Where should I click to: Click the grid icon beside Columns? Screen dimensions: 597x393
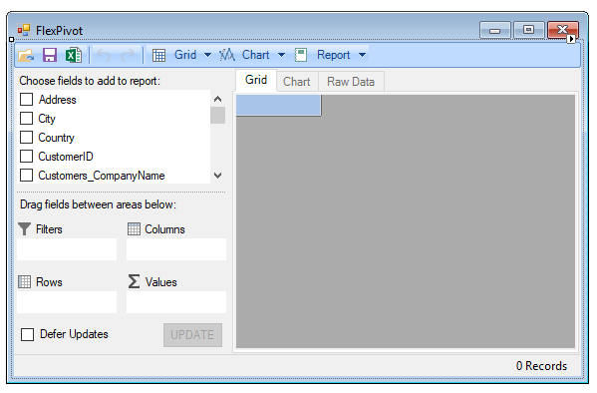[x=134, y=229]
